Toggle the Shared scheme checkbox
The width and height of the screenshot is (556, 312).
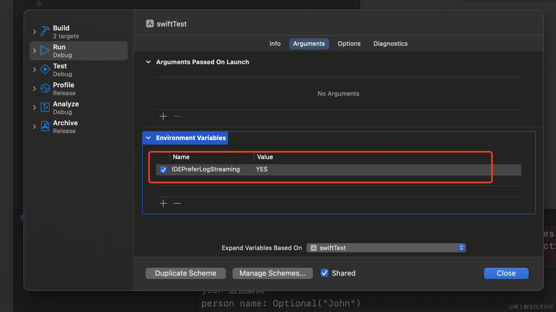(324, 273)
